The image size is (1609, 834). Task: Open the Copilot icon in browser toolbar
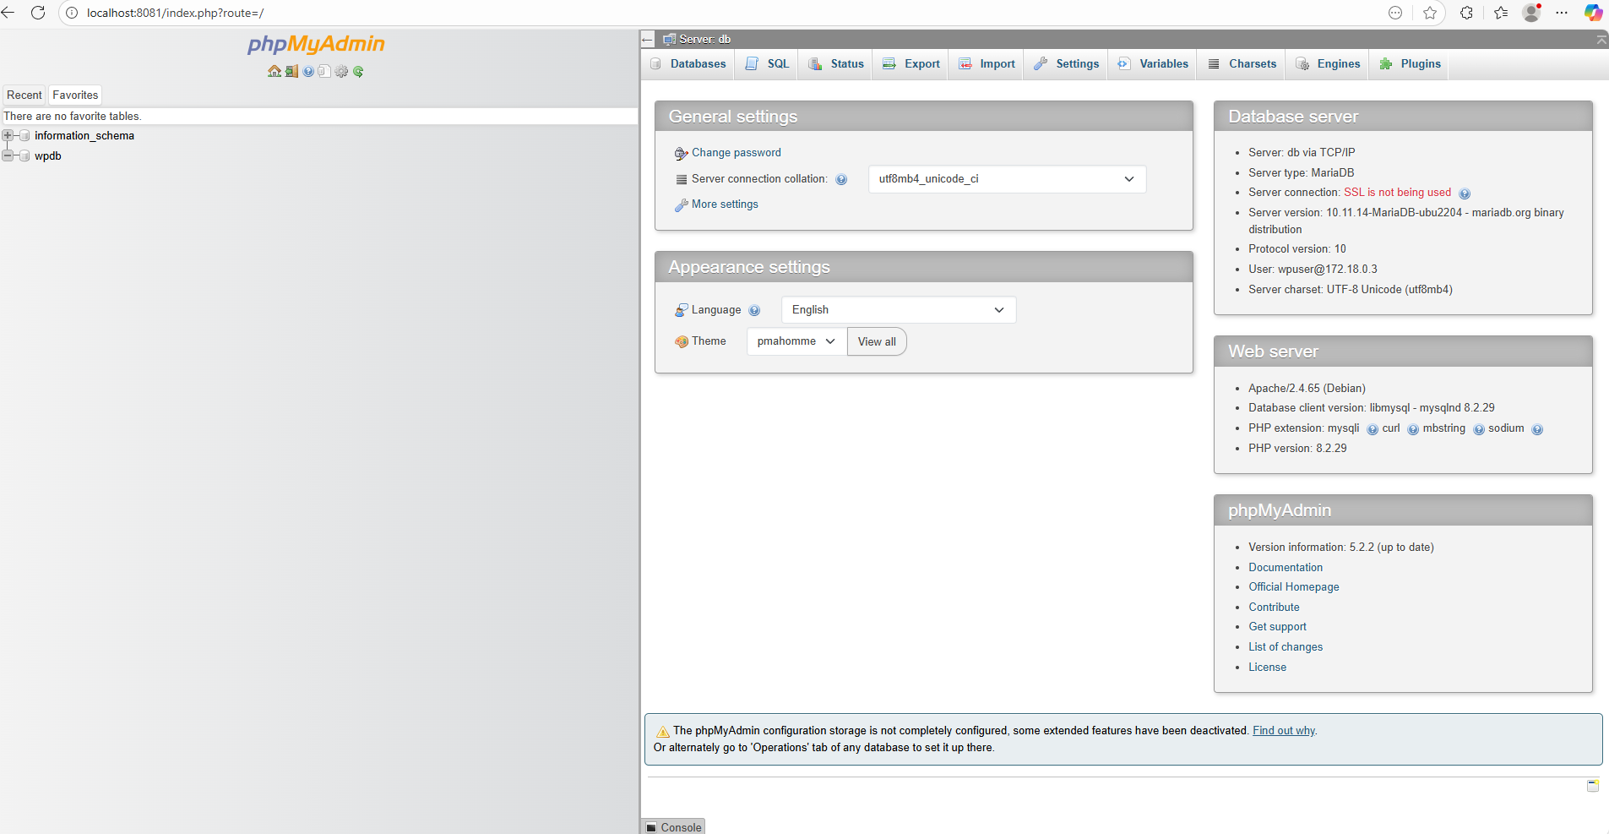coord(1593,13)
